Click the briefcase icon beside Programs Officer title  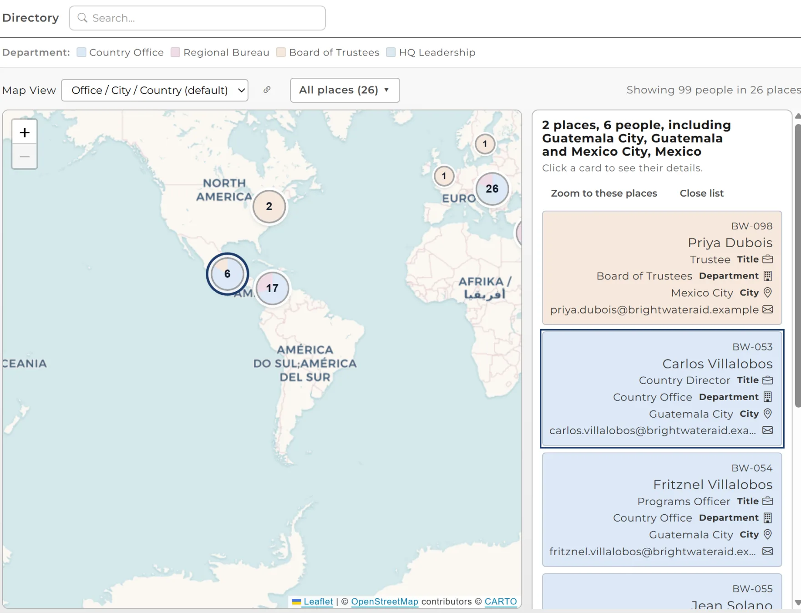click(x=768, y=501)
